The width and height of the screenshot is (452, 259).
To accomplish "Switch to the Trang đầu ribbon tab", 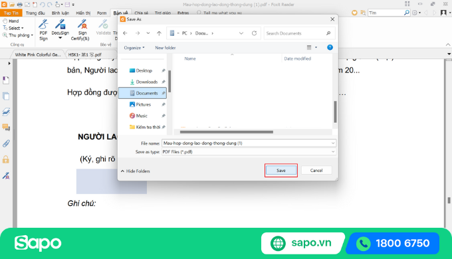I will click(x=35, y=13).
